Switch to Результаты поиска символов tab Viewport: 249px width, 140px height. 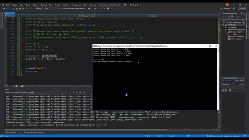click(34, 132)
